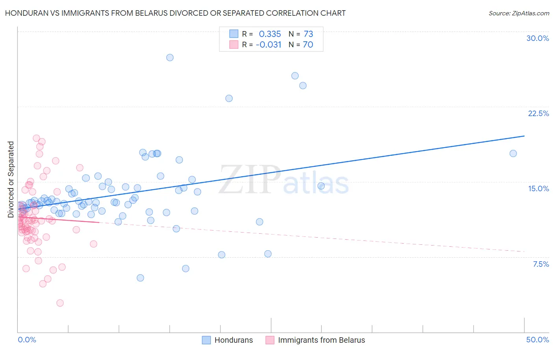Click the 7.5% y-axis label
Viewport: 554px width, 351px height.
pos(541,264)
